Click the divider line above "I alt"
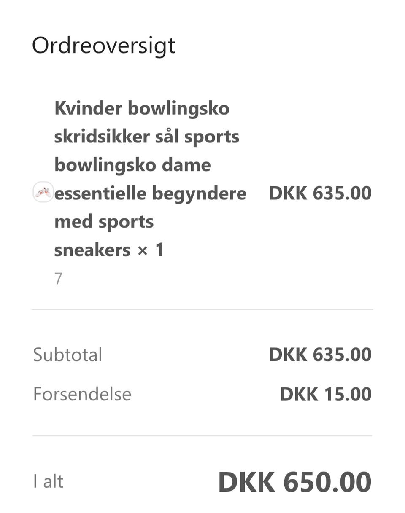Viewport: 405px width, 513px height. tap(202, 435)
